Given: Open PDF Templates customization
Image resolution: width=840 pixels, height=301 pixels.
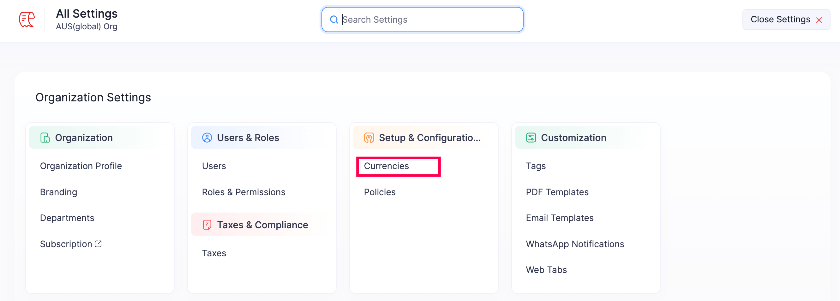Looking at the screenshot, I should pos(557,192).
